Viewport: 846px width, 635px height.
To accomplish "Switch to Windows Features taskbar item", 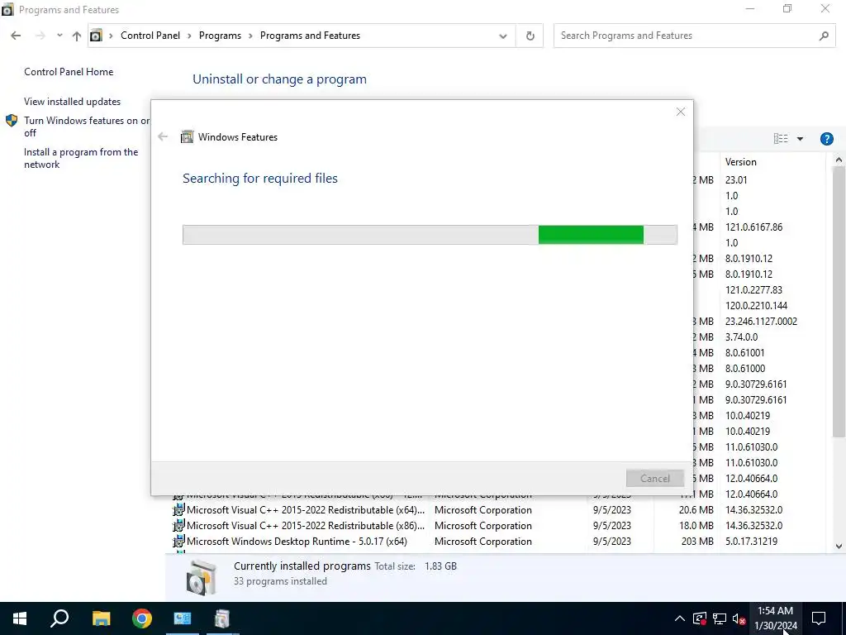I will pos(222,618).
